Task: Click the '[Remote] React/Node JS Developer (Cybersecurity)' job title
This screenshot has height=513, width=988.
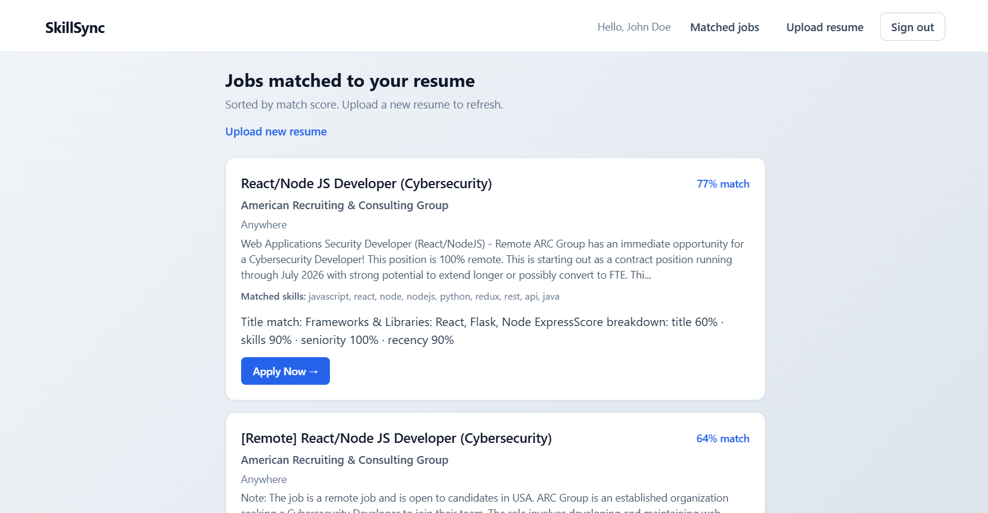Action: click(397, 438)
